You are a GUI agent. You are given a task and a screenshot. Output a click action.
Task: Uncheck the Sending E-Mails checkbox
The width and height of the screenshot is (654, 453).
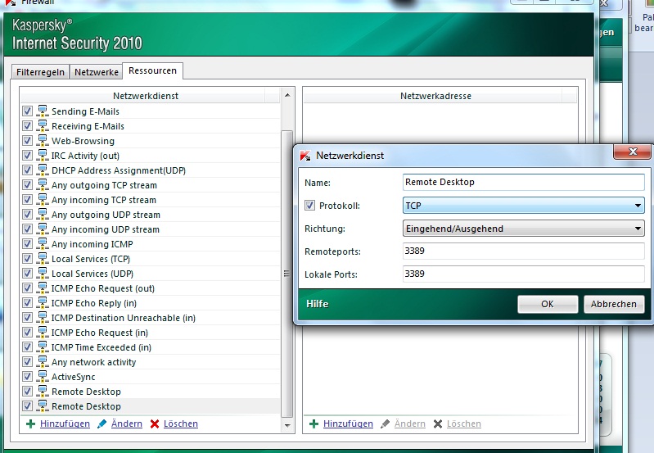pyautogui.click(x=27, y=111)
